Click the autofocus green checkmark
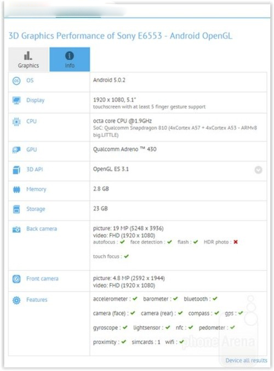 pyautogui.click(x=122, y=242)
